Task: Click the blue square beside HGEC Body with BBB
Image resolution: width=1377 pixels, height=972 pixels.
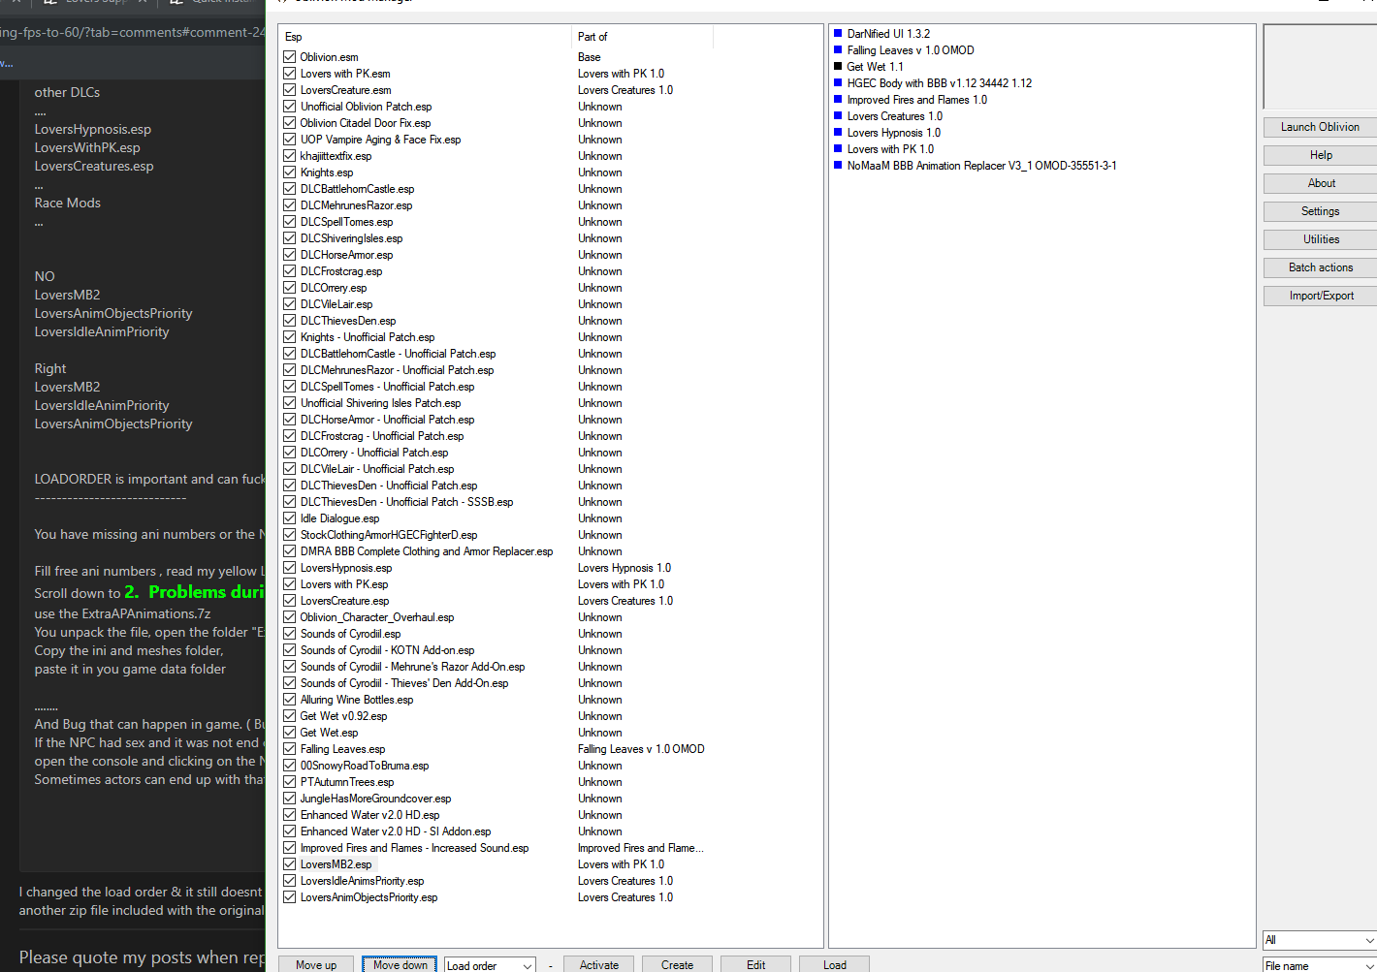Action: [838, 82]
